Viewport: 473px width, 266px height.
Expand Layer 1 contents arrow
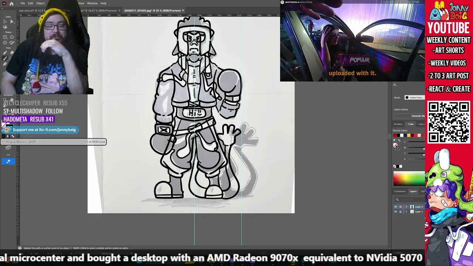406,212
